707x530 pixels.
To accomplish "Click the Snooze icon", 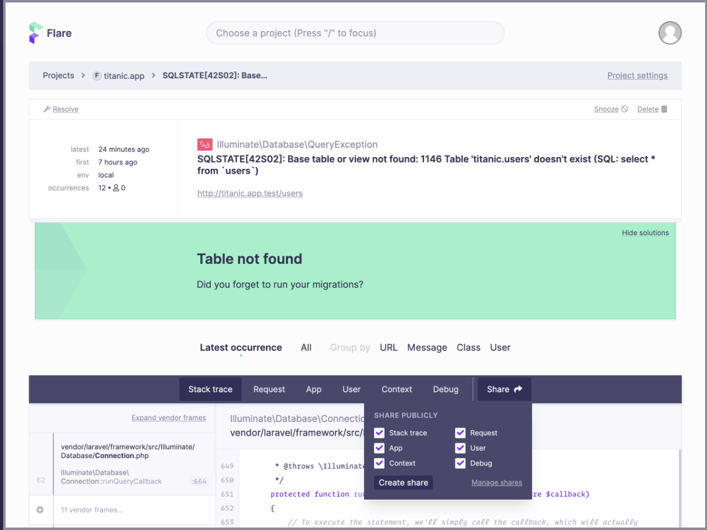I will (625, 109).
